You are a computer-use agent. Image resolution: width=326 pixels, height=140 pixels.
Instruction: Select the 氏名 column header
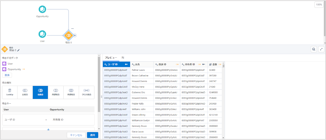click(142, 64)
